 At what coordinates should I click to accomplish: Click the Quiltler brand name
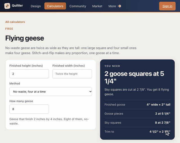click(x=17, y=6)
